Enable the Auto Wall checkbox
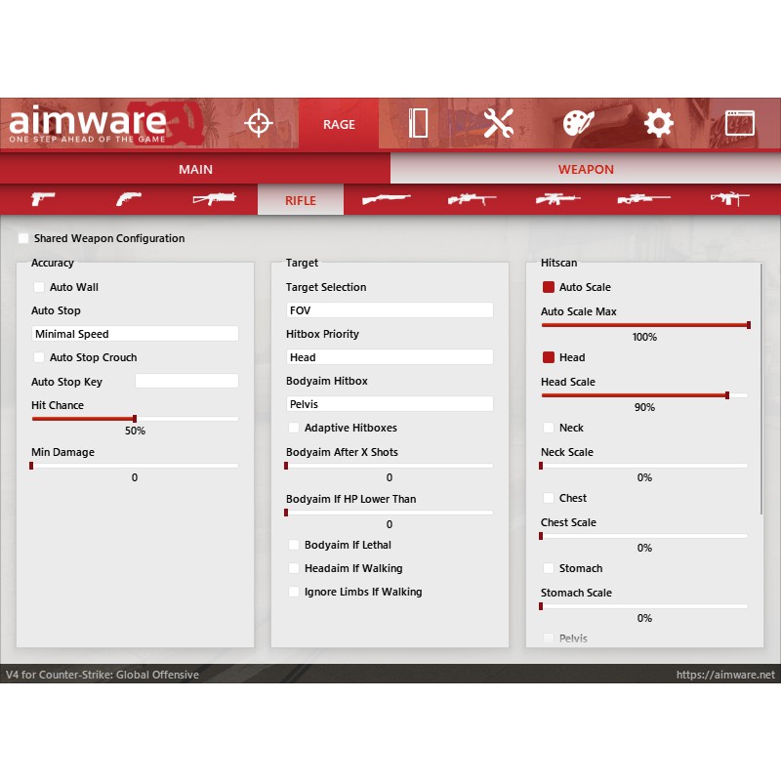Image resolution: width=781 pixels, height=781 pixels. [x=39, y=287]
